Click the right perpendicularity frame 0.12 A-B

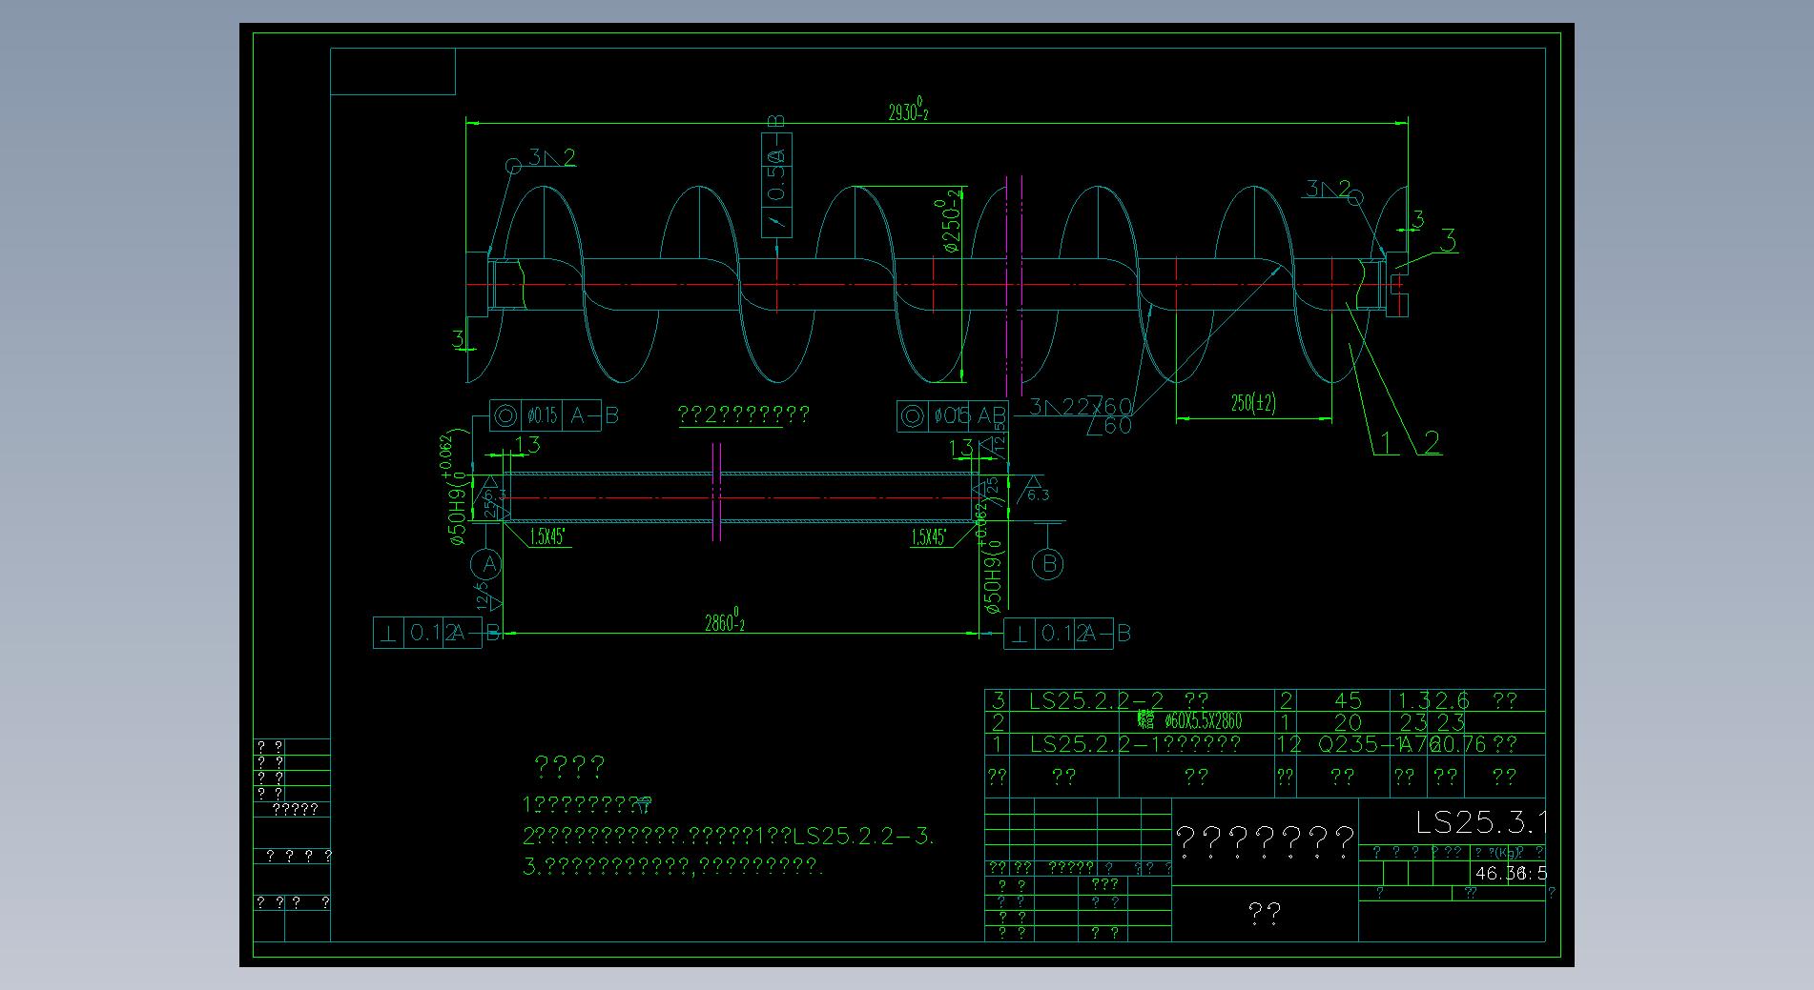point(1068,633)
